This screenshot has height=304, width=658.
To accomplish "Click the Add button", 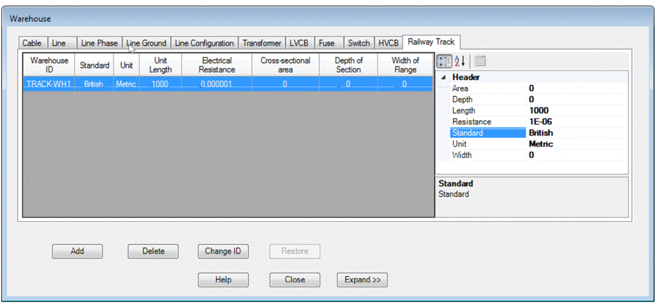I will [78, 252].
